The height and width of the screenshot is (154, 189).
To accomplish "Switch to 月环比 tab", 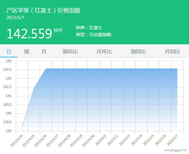I will click(104, 52).
